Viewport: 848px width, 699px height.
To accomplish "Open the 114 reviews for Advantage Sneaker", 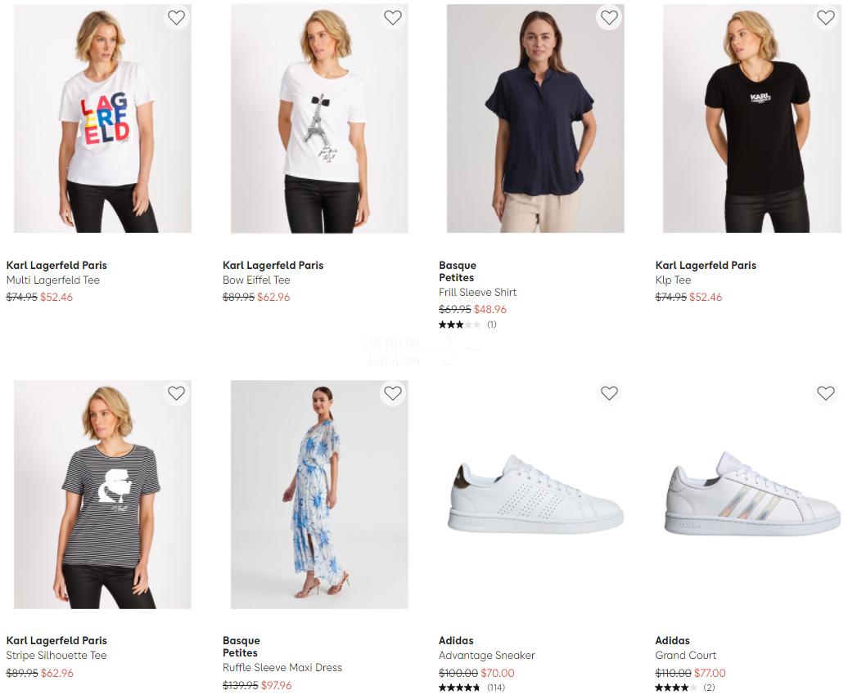I will [x=495, y=688].
